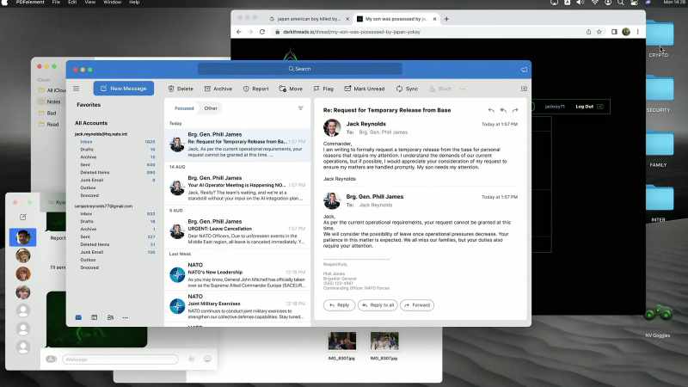This screenshot has width=688, height=387.
Task: Open the browser three-dot menu
Action: pos(637,32)
